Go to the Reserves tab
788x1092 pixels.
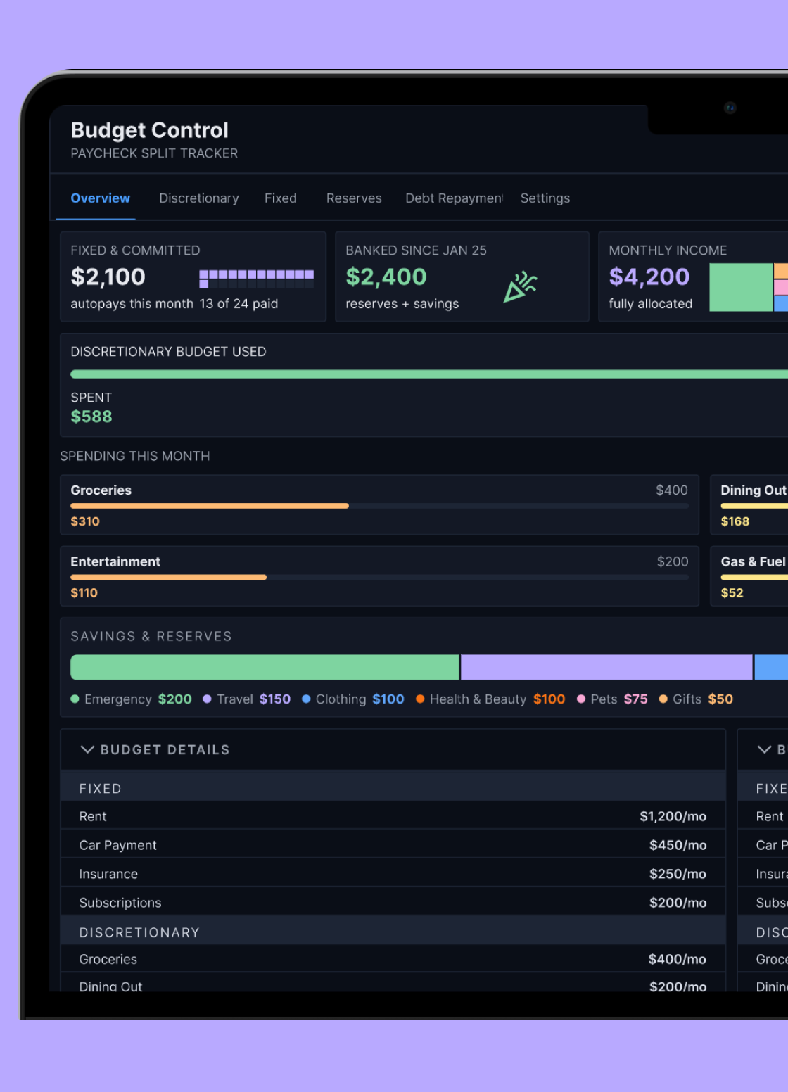[354, 198]
